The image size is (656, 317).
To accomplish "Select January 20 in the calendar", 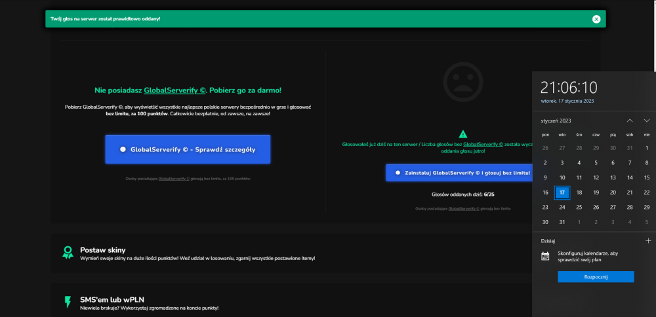I will 613,193.
